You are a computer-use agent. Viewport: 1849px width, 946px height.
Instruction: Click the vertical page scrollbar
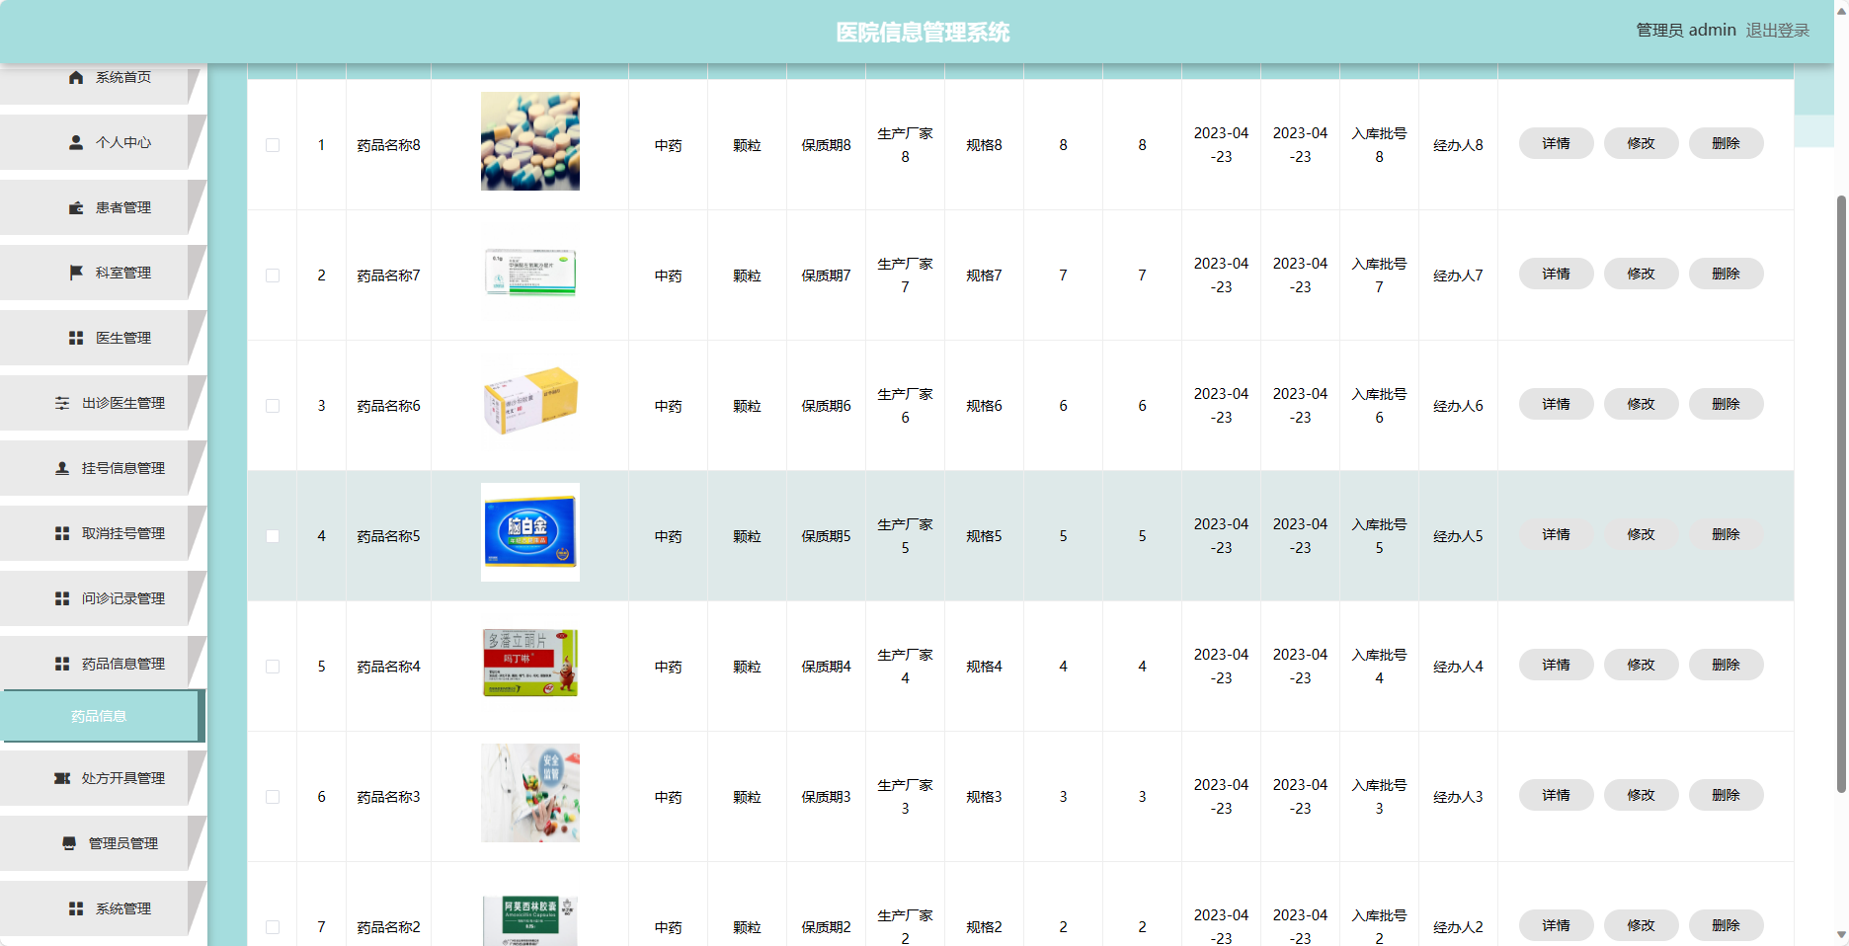point(1841,494)
